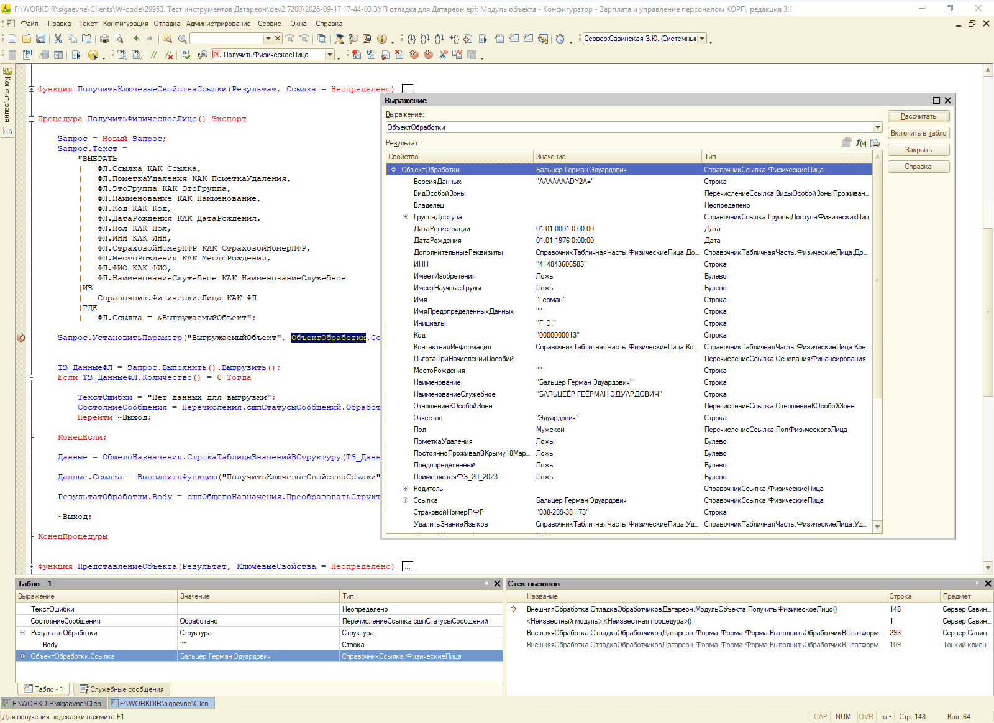Click the new document toolbar icon
994x723 pixels.
(x=12, y=39)
